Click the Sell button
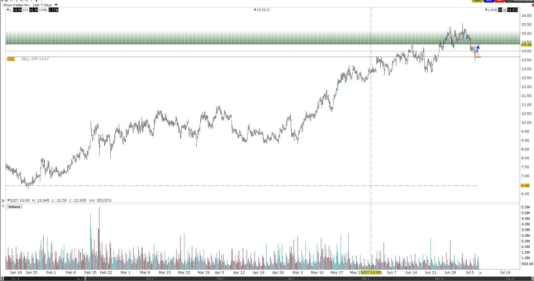Image resolution: width=534 pixels, height=281 pixels. (500, 1)
